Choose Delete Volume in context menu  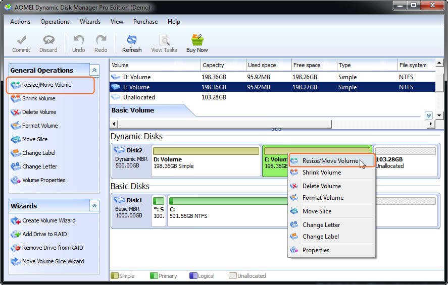331,186
